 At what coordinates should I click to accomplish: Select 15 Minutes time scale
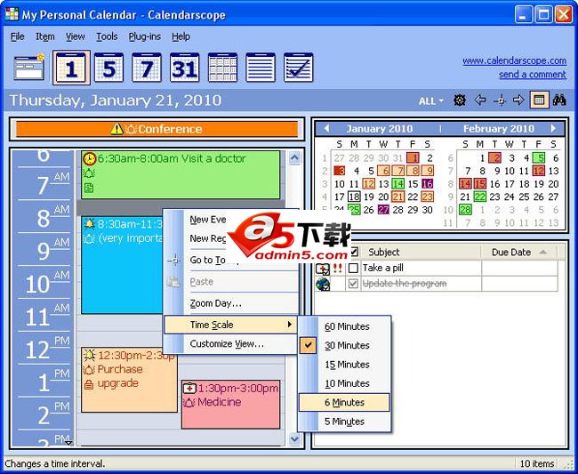click(x=347, y=365)
